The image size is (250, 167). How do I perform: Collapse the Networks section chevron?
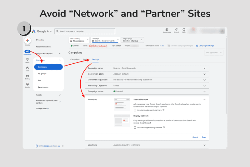pos(204,100)
